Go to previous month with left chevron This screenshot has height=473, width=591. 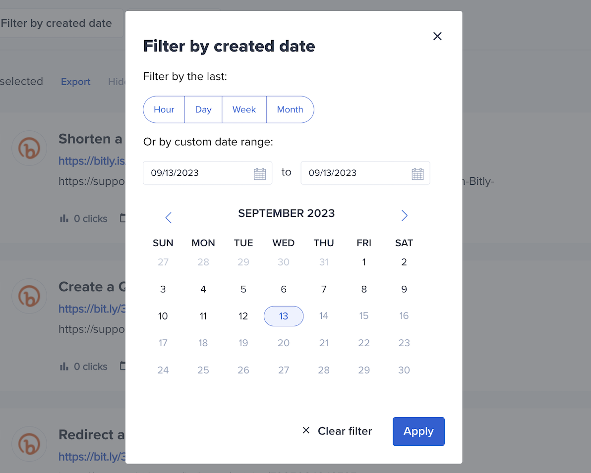pyautogui.click(x=169, y=217)
